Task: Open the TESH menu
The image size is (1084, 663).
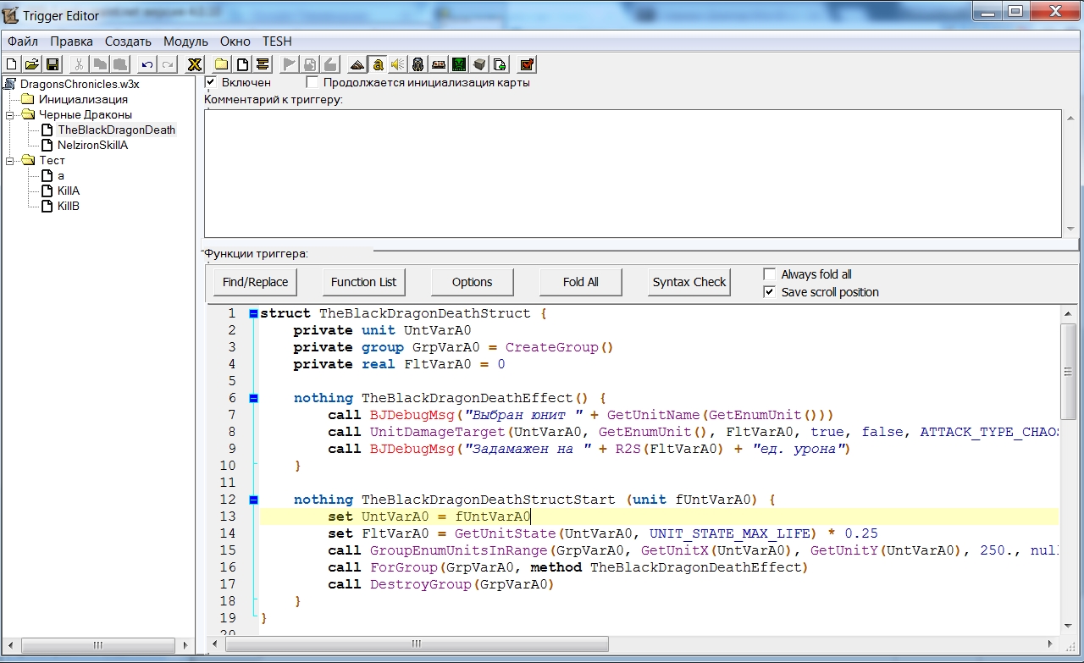Action: click(276, 41)
